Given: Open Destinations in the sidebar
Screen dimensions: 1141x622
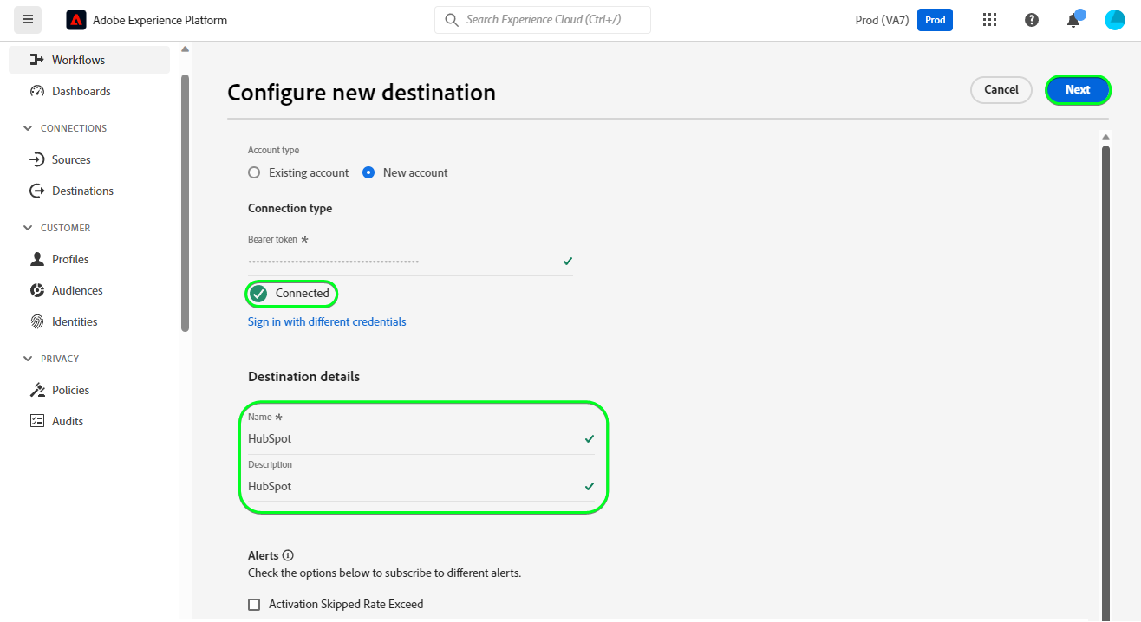Looking at the screenshot, I should point(82,191).
